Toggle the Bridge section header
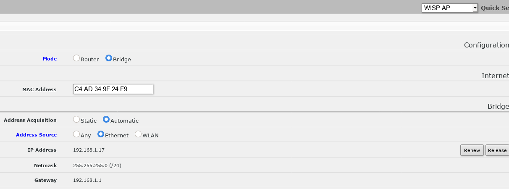 (498, 106)
